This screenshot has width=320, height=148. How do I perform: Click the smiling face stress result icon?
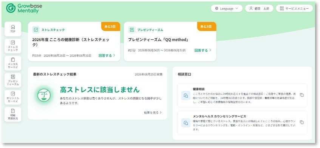pos(44,95)
